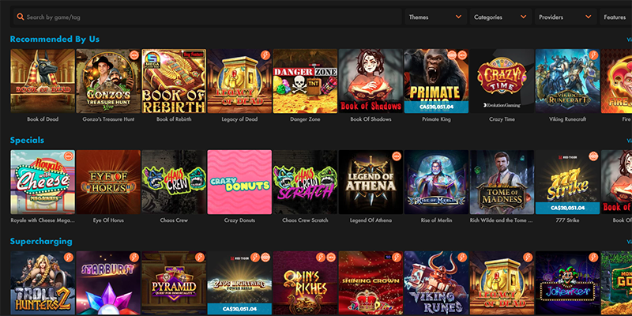Click the new badge on Royale with Cheese

[68, 156]
